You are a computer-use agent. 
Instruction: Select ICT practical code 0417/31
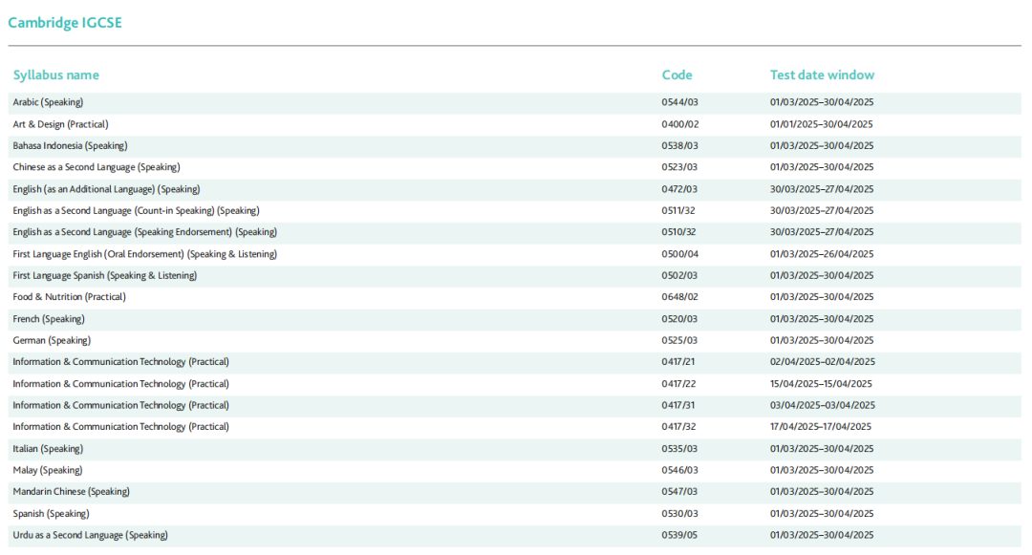[677, 406]
